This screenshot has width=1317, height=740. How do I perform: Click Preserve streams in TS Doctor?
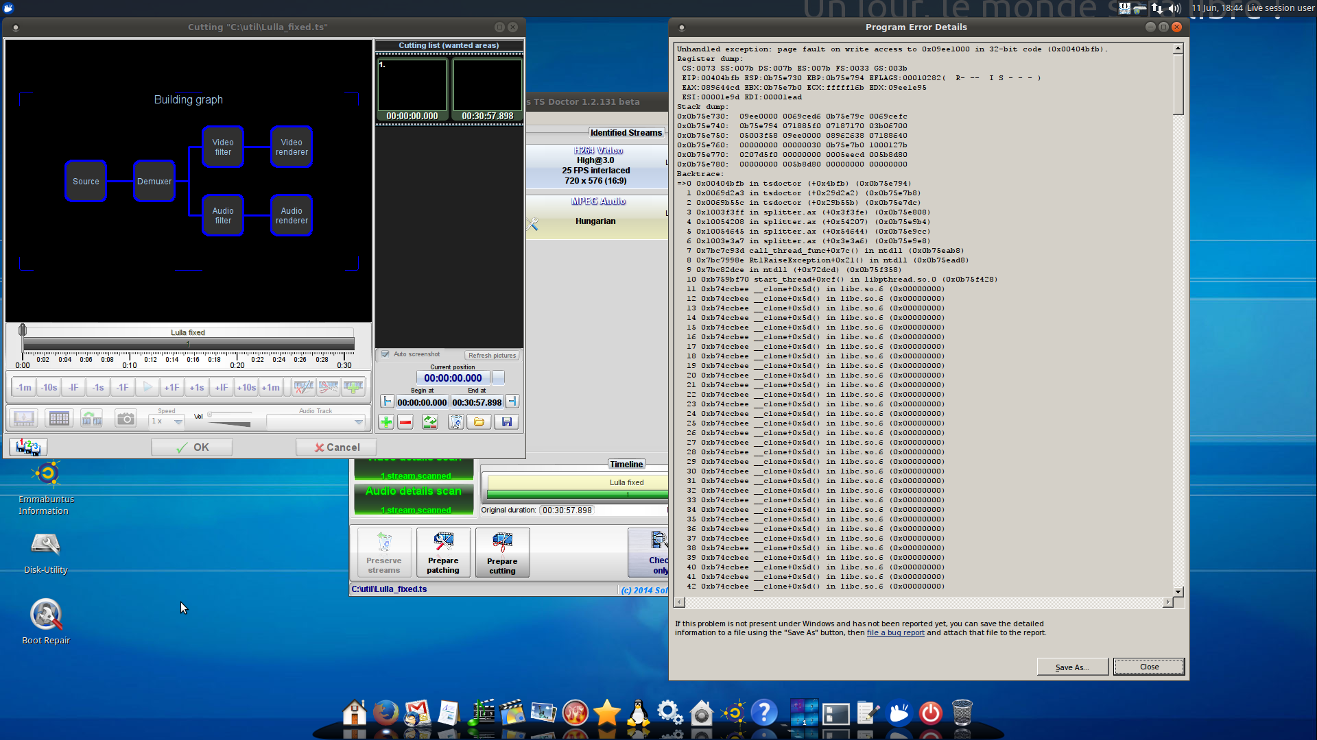coord(383,552)
